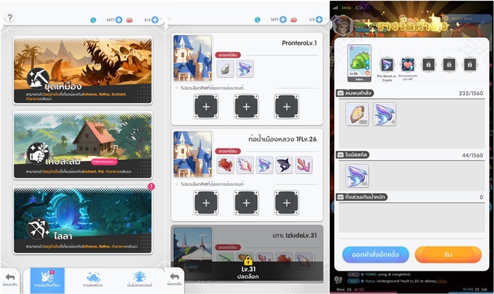The height and width of the screenshot is (294, 494).
Task: Inspect the pink coral reward icon
Action: [304, 165]
